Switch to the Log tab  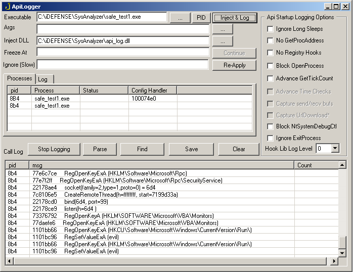[x=43, y=79]
